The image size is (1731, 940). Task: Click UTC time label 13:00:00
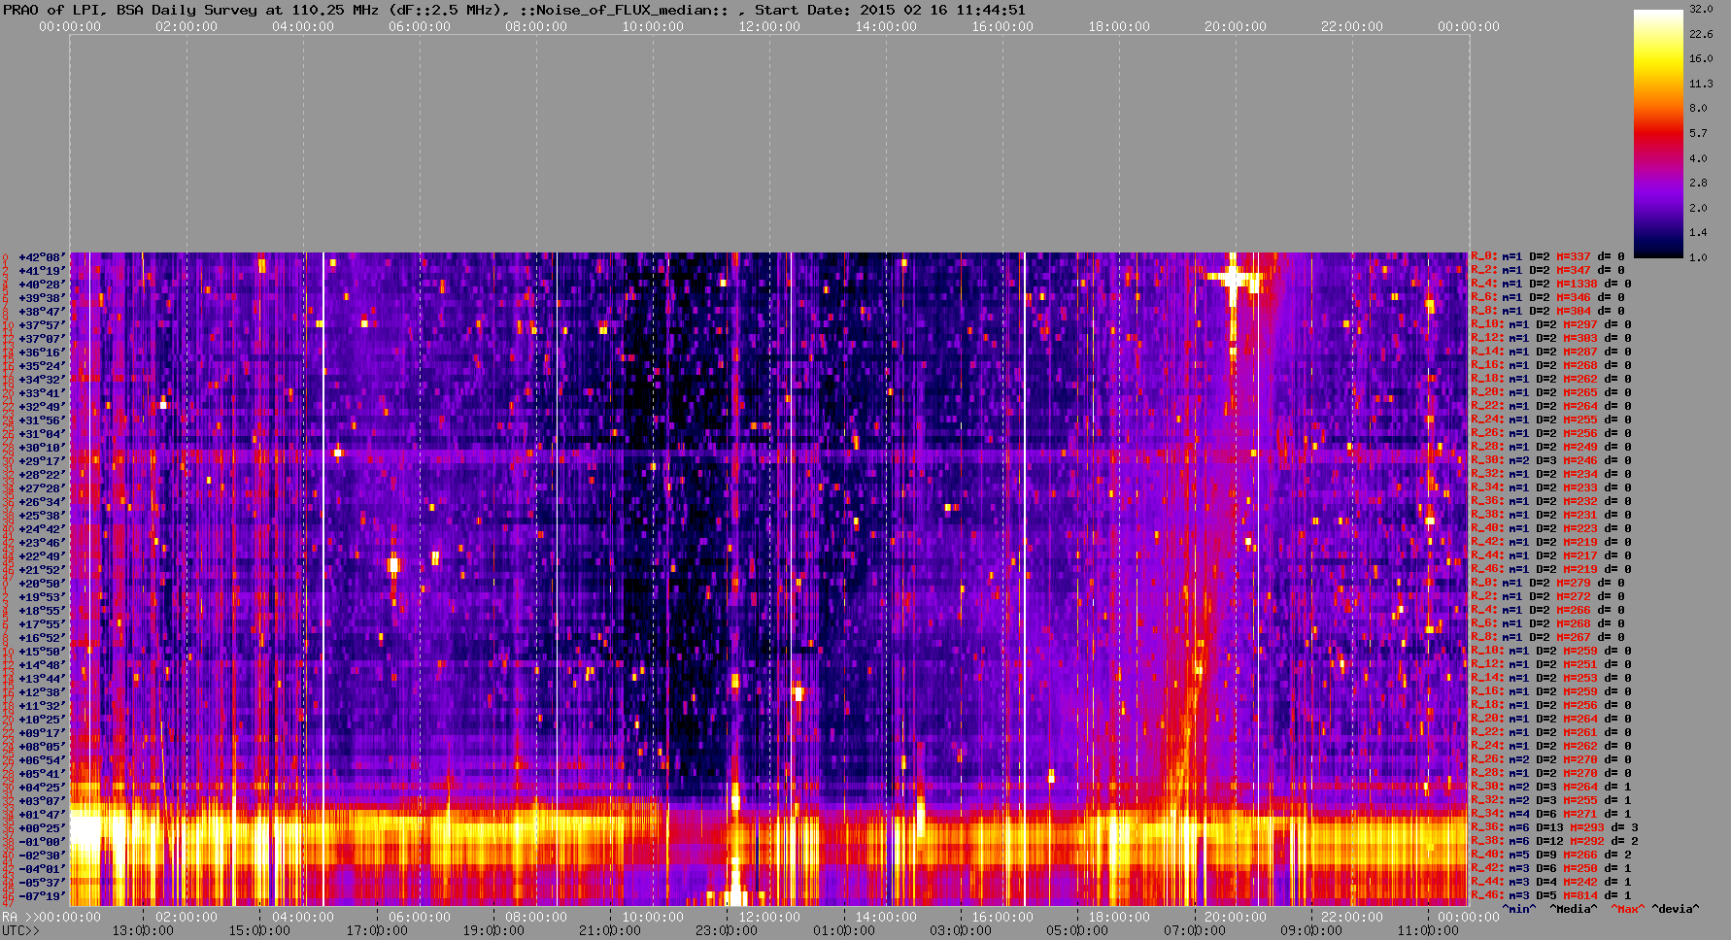pos(143,930)
